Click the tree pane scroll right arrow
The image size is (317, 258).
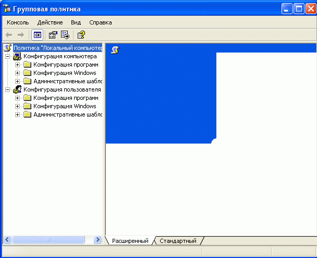97,240
